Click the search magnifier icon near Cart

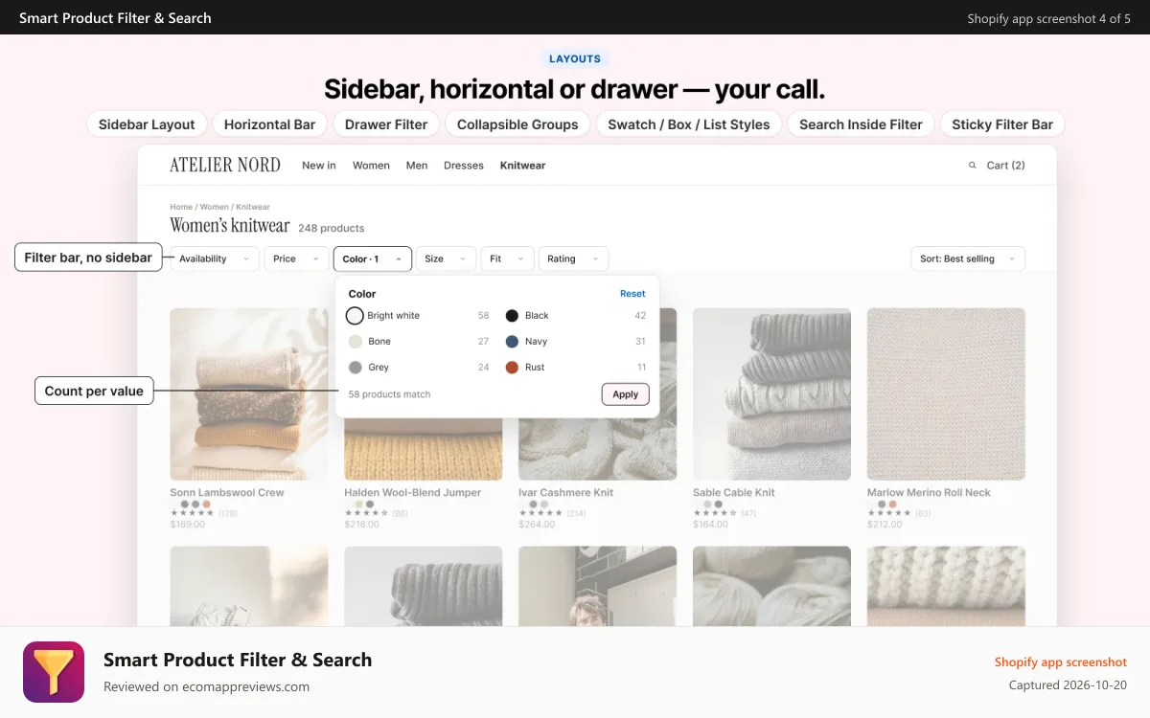tap(973, 166)
